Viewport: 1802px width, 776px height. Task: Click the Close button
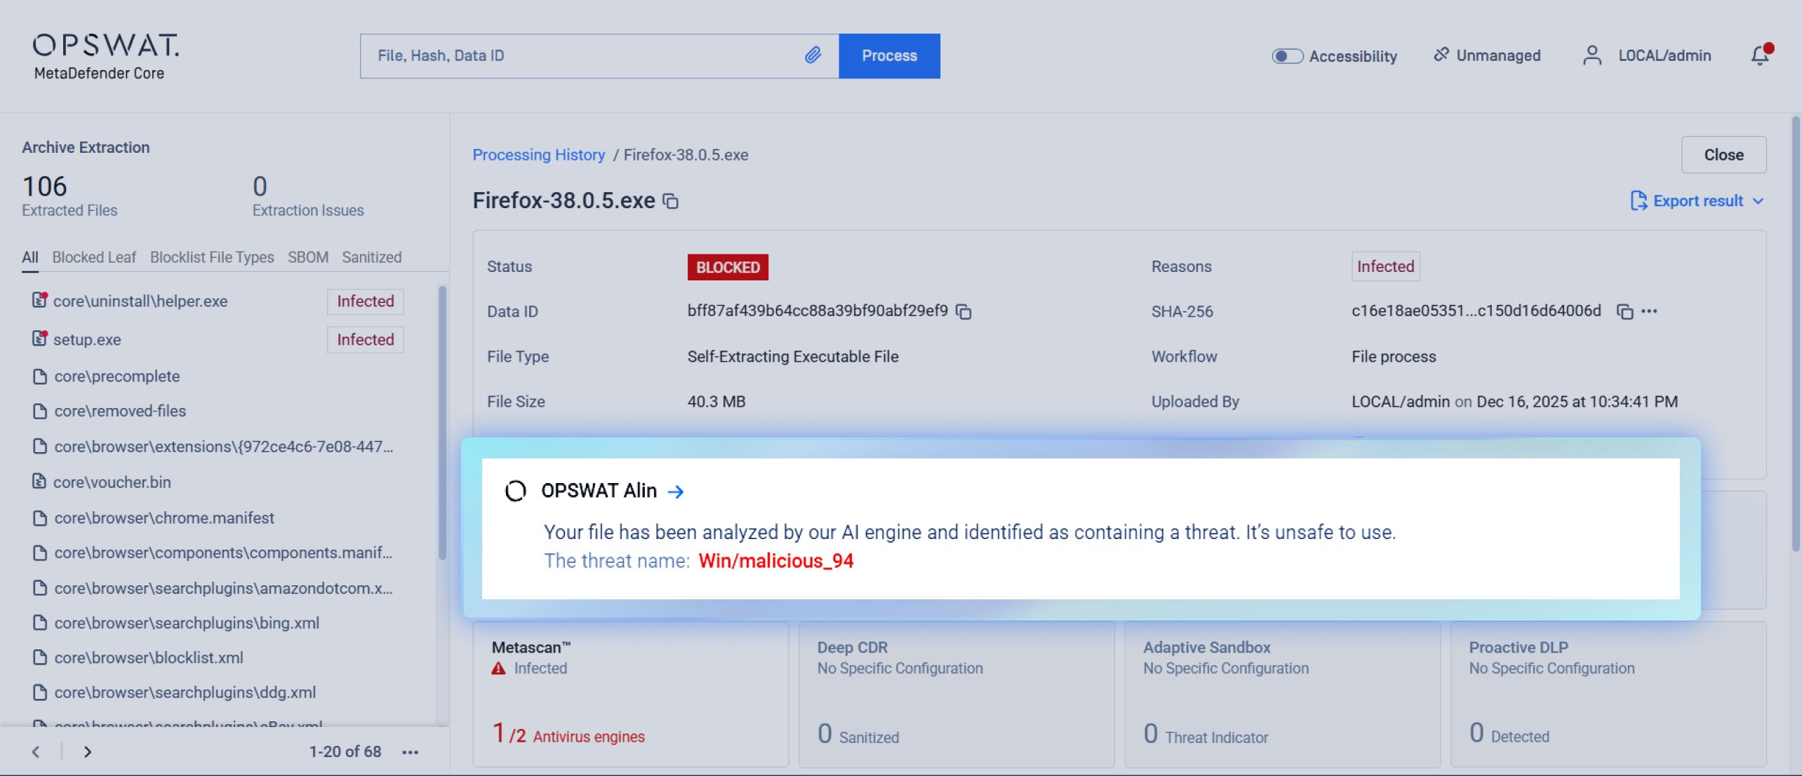[1723, 155]
